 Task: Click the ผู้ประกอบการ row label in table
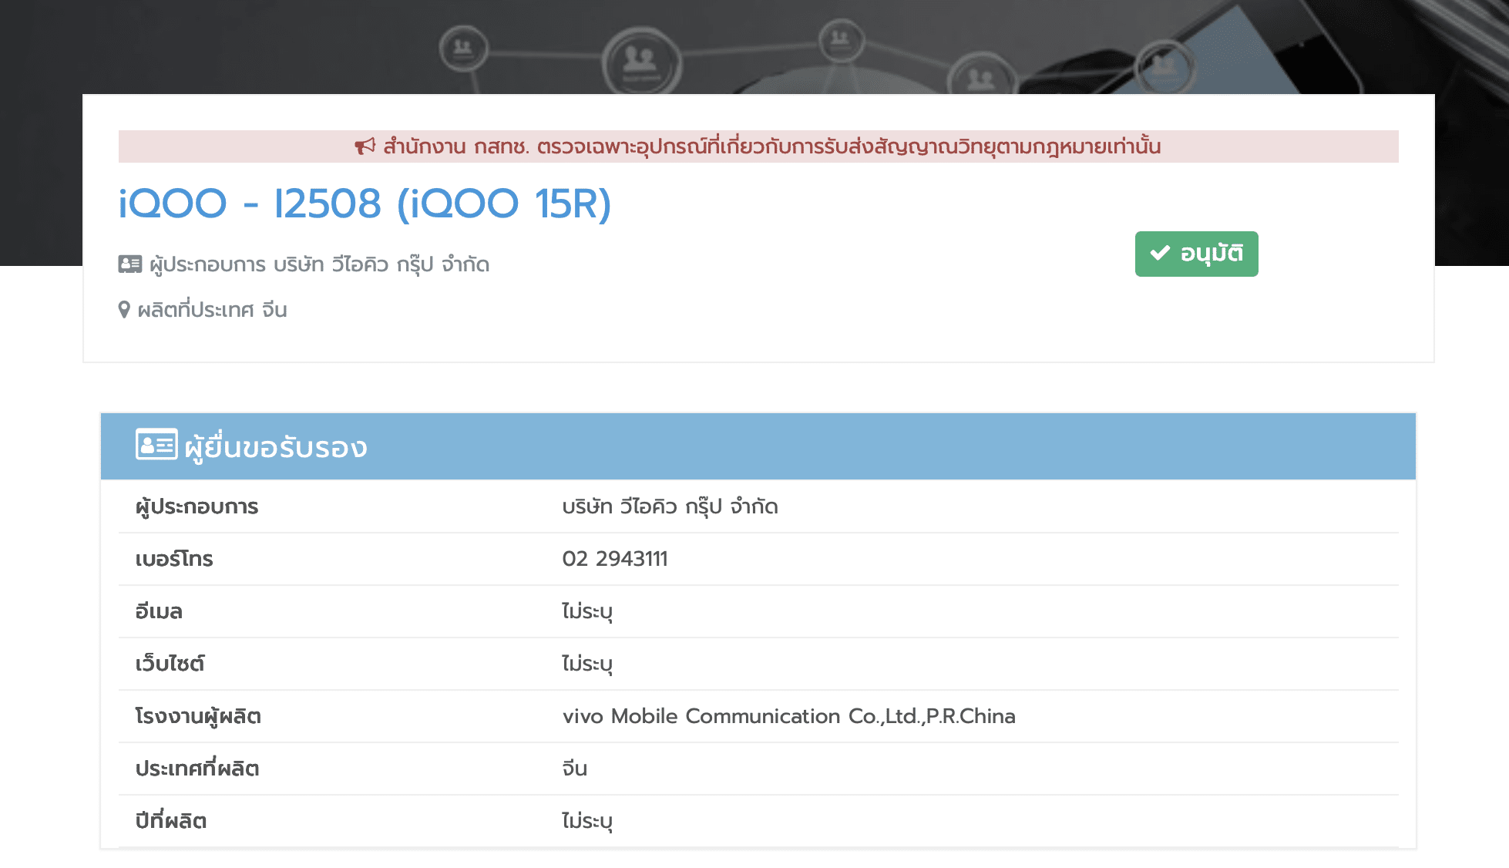click(197, 506)
